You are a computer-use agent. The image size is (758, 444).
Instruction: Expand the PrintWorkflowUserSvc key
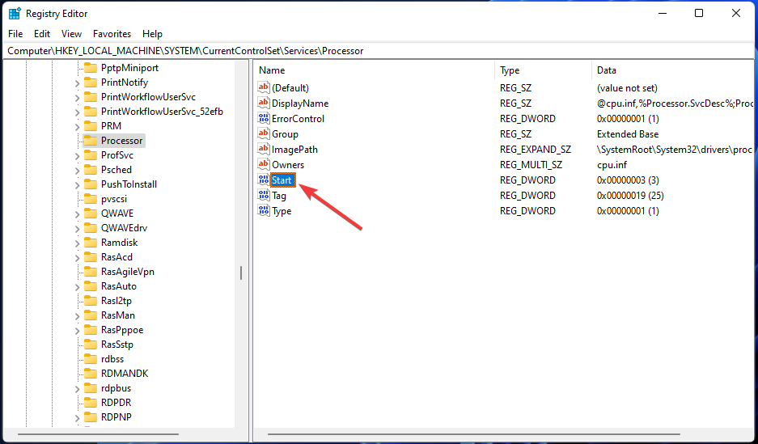pos(78,98)
